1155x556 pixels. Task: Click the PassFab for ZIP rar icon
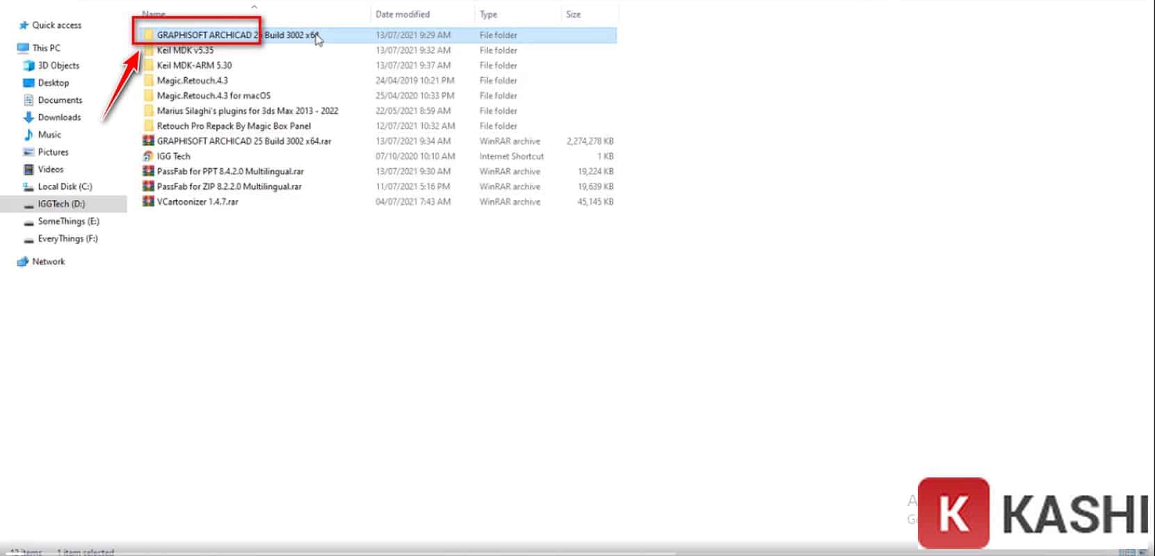click(x=148, y=187)
